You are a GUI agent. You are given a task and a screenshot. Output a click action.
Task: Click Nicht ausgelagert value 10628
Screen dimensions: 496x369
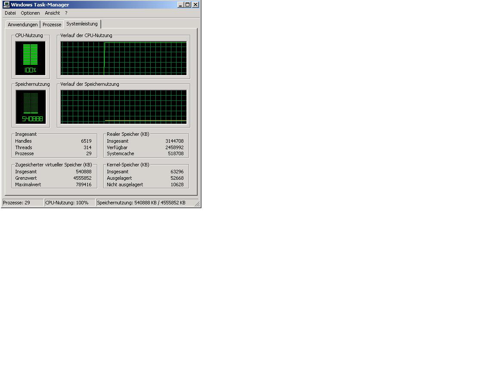click(x=177, y=184)
